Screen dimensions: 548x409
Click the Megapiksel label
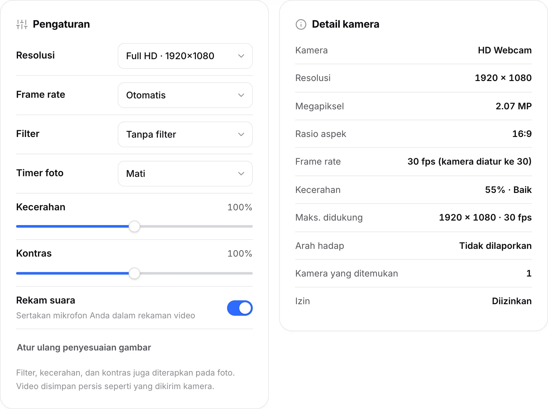(x=320, y=106)
